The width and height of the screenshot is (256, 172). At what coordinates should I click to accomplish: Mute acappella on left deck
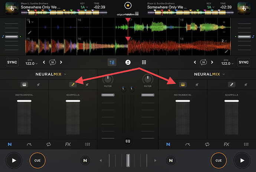87,85
